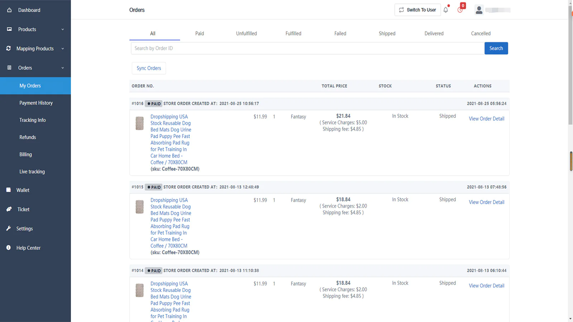Click the blue Search button
Image resolution: width=573 pixels, height=322 pixels.
496,48
